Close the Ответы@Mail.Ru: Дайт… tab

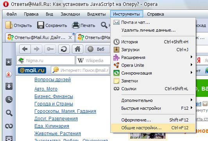[70, 37]
